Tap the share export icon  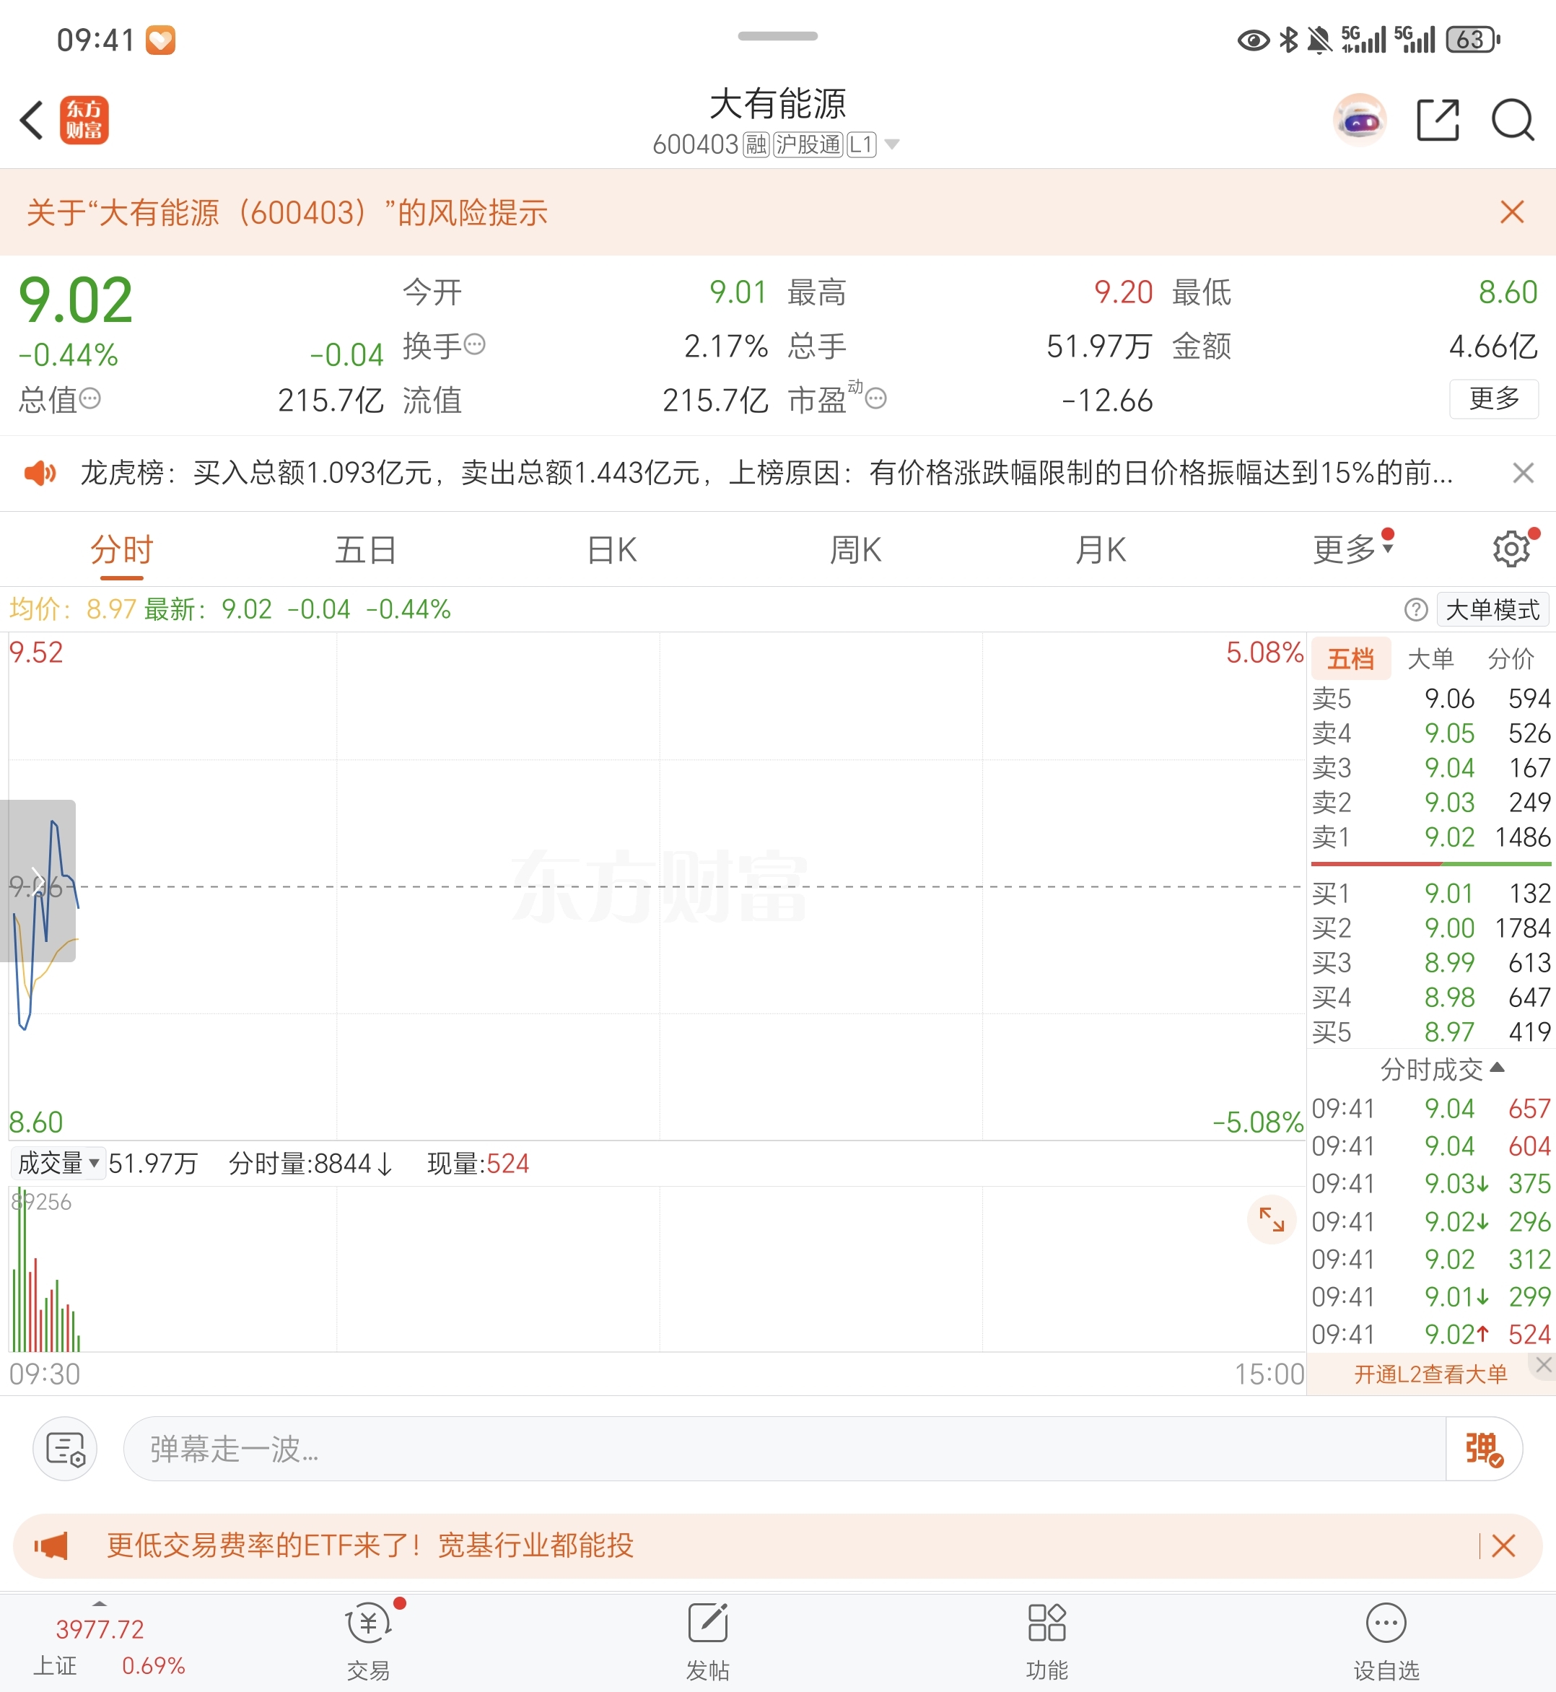1436,121
